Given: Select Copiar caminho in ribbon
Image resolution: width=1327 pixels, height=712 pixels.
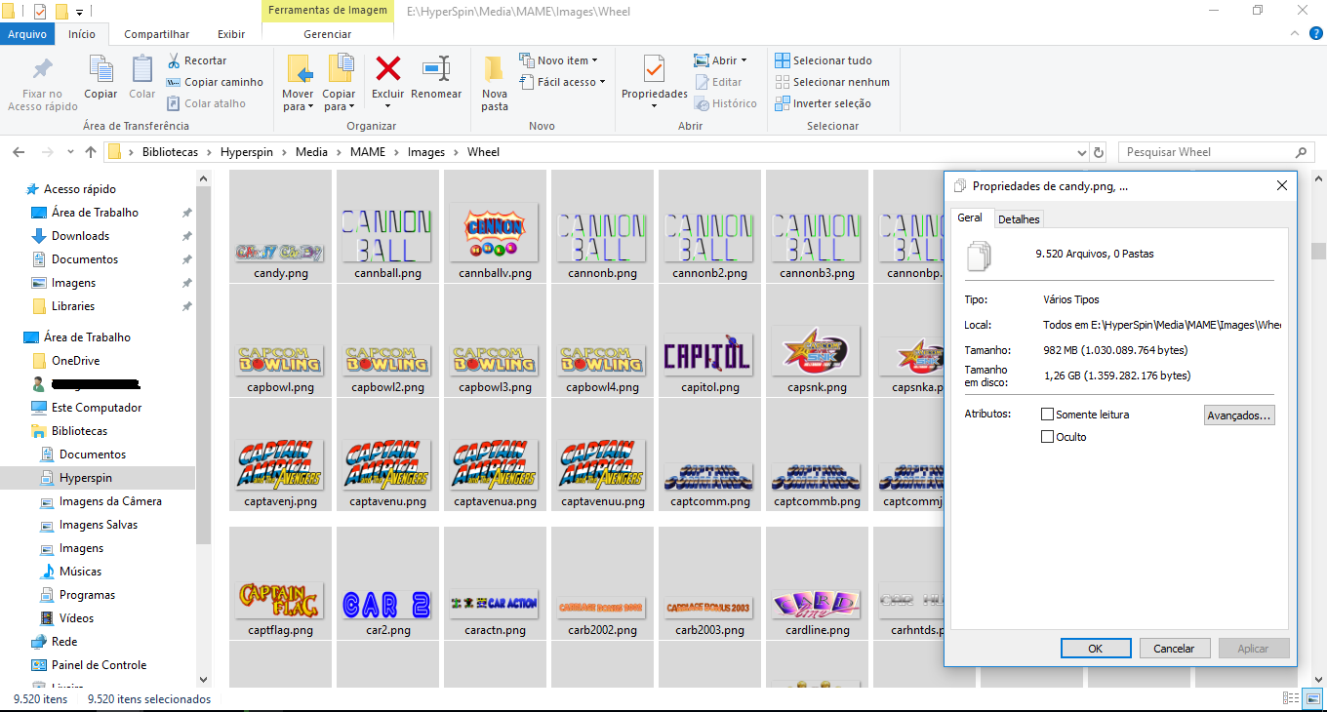Looking at the screenshot, I should coord(215,82).
